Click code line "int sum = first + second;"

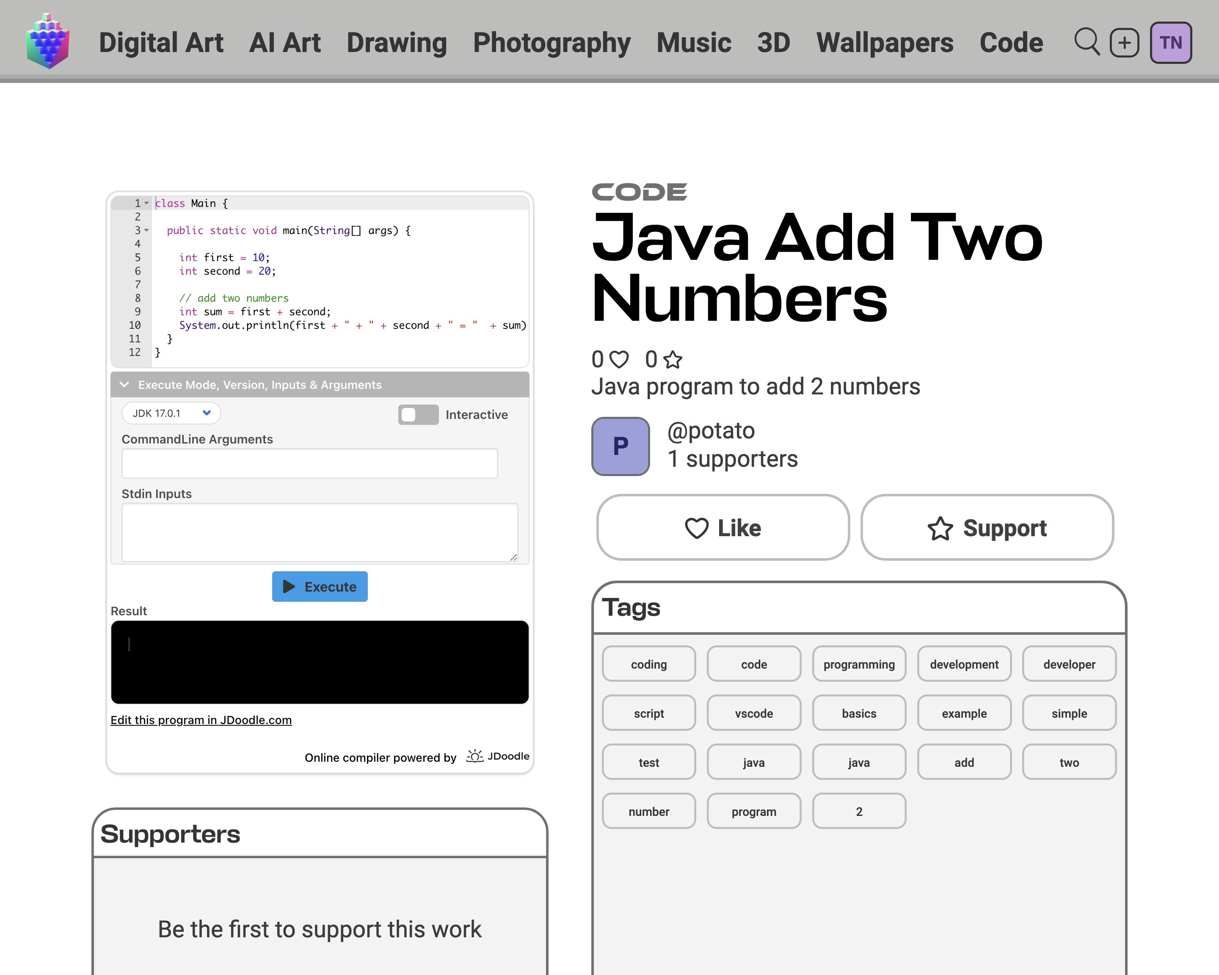[255, 311]
